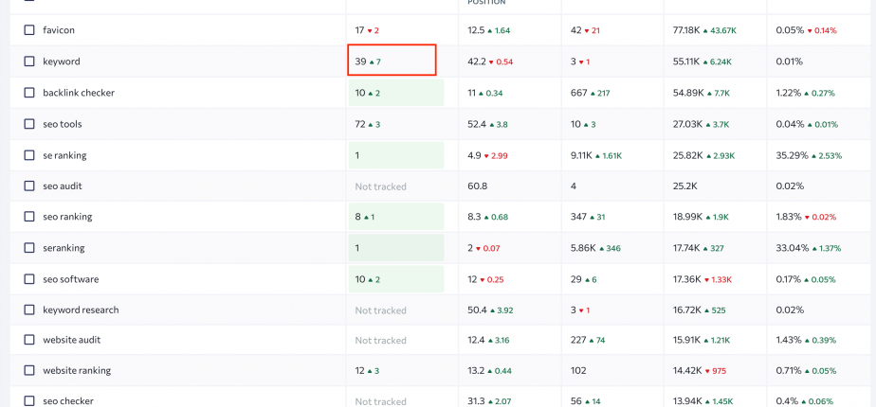Tick the checkbox next to keyword row
This screenshot has width=876, height=407.
pos(29,62)
